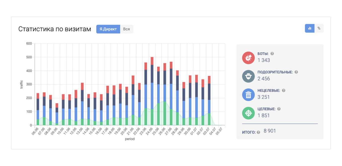Click the Статистика по визитам heading
The image size is (342, 166).
[x=55, y=29]
